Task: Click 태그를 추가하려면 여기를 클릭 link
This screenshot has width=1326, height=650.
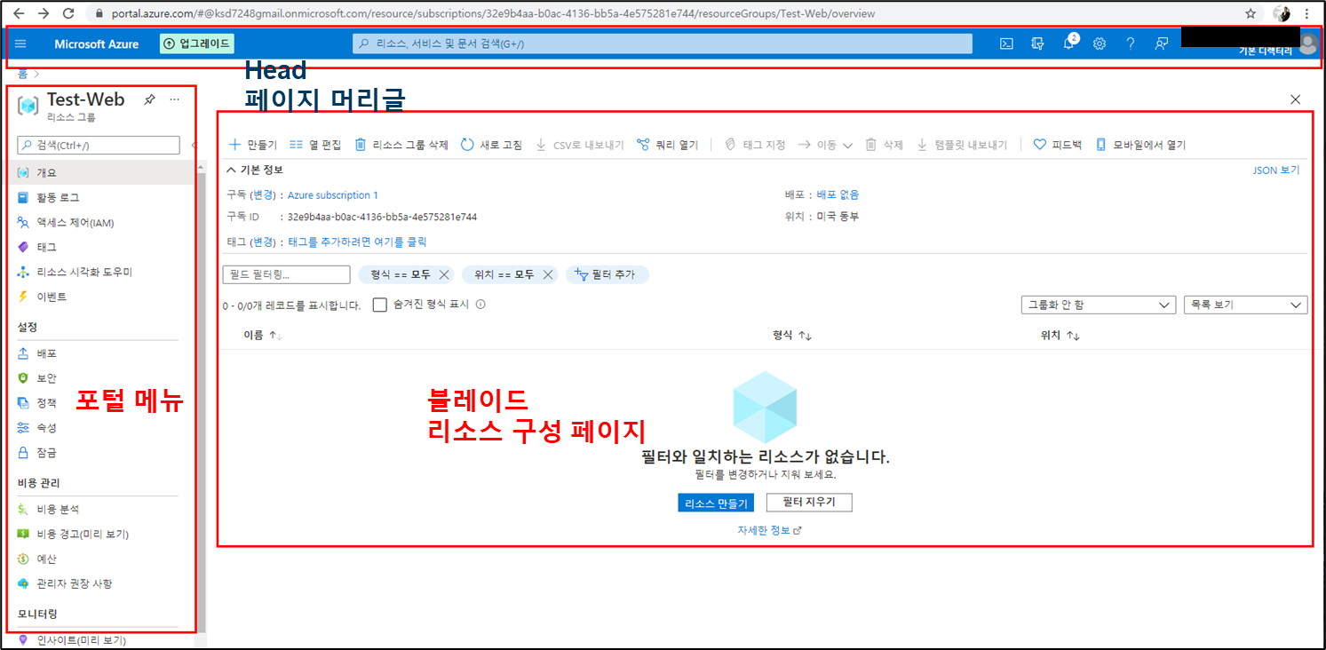Action: pos(357,242)
